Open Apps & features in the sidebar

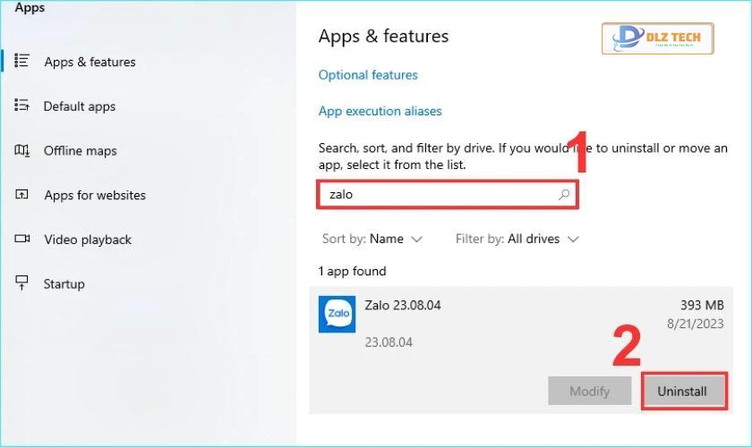point(90,62)
